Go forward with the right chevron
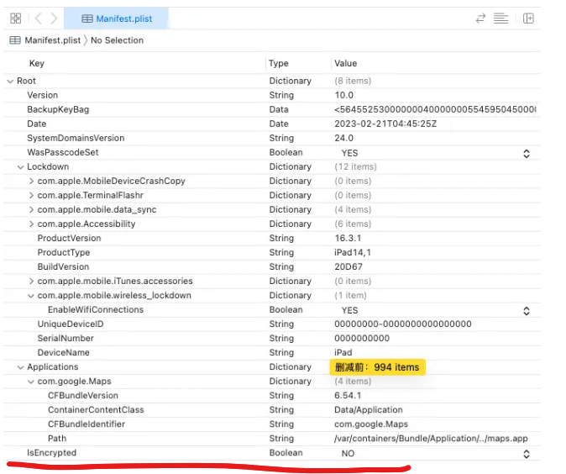Screen dimensions: 566x474 (54, 18)
